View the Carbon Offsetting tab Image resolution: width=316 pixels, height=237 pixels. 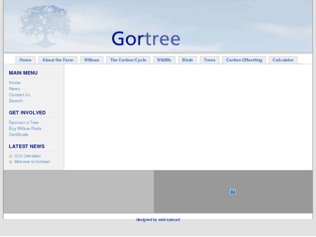click(244, 60)
